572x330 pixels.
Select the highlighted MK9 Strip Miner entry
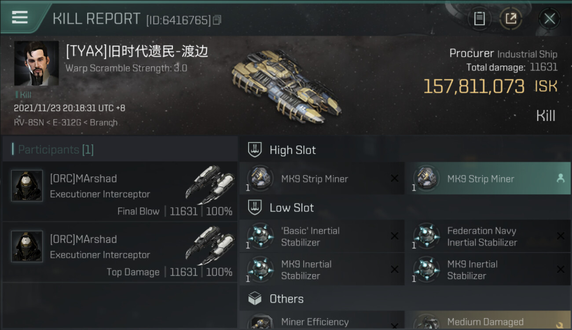click(x=488, y=178)
